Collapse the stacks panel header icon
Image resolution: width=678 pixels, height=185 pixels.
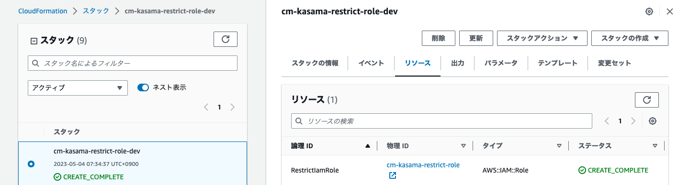click(34, 41)
